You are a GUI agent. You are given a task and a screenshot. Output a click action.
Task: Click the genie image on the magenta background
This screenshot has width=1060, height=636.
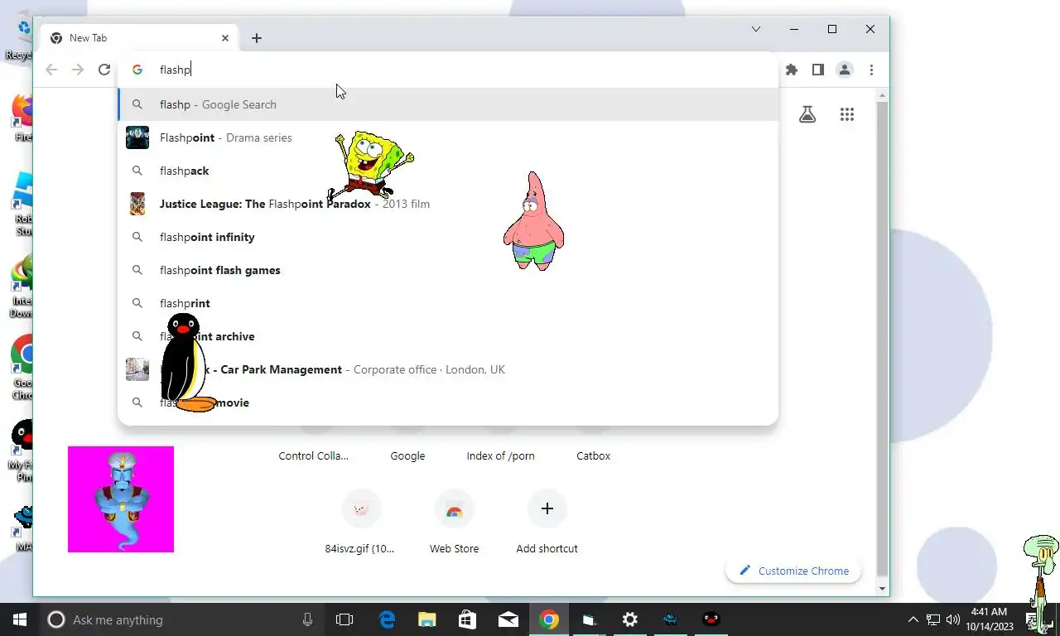pos(121,499)
